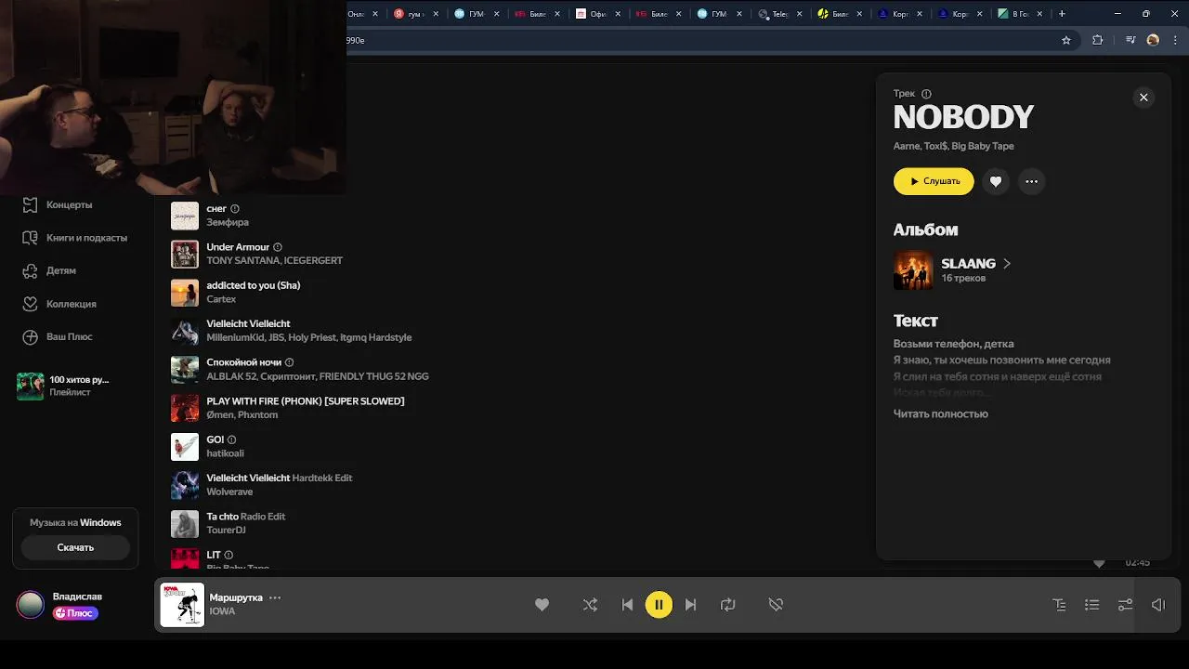Open the playback queue list
The width and height of the screenshot is (1189, 669).
point(1092,605)
